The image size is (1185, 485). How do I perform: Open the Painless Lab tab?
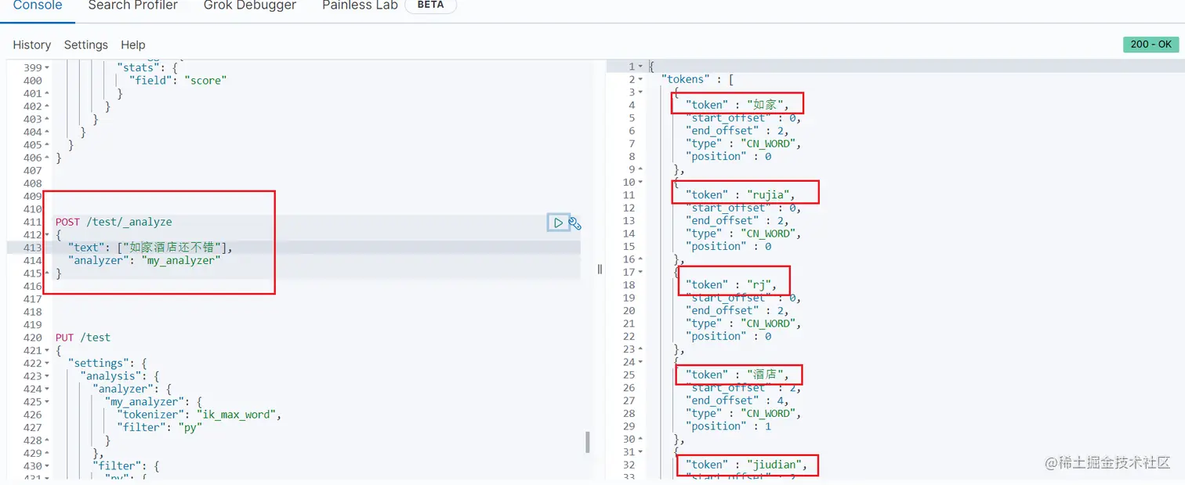coord(360,5)
